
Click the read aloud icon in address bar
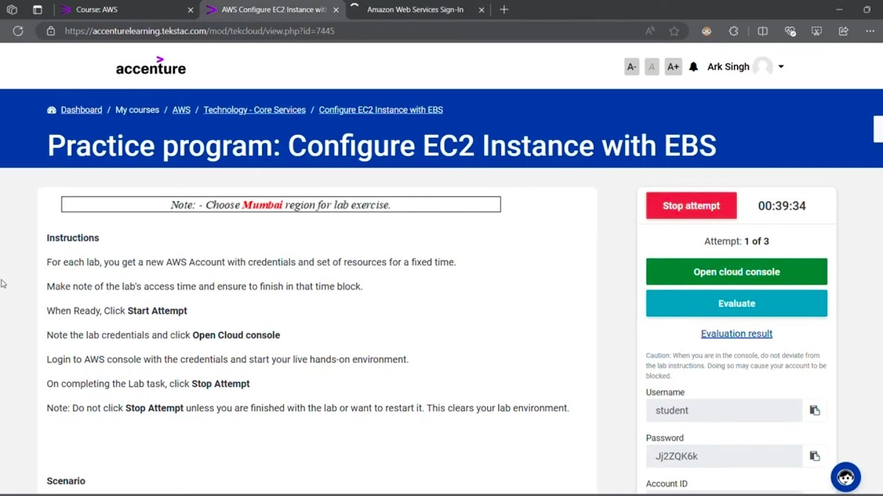650,31
